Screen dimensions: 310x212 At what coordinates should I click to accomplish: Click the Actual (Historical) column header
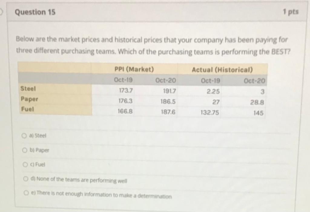222,70
